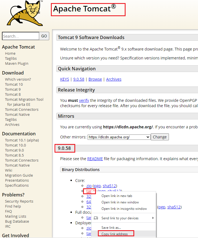Open first Taglibs link under Apache Tomcat

click(x=11, y=58)
